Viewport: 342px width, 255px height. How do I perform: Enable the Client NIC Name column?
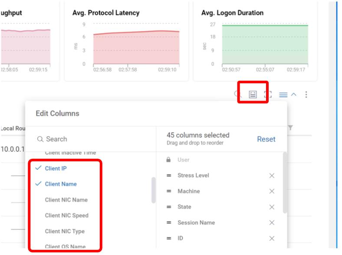coord(66,200)
